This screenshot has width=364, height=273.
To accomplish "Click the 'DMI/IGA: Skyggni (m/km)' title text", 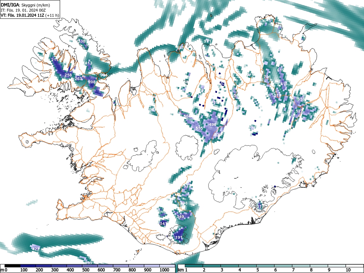I will coord(25,5).
